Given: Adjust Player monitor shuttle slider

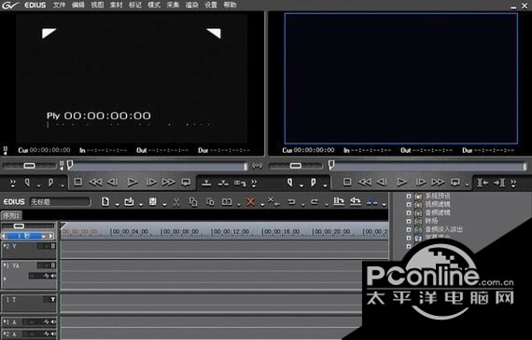Looking at the screenshot, I should pyautogui.click(x=29, y=165).
